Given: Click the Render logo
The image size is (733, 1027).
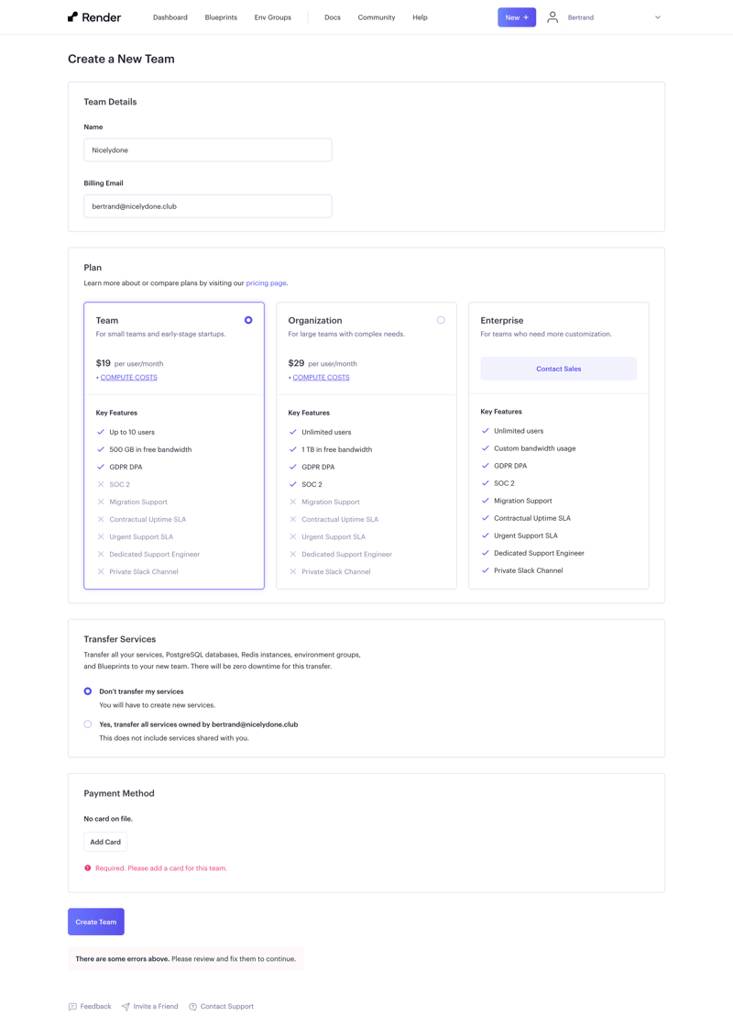Looking at the screenshot, I should pyautogui.click(x=92, y=17).
